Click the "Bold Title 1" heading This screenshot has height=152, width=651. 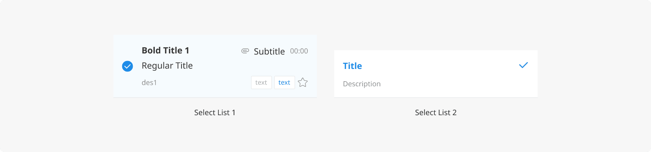165,51
